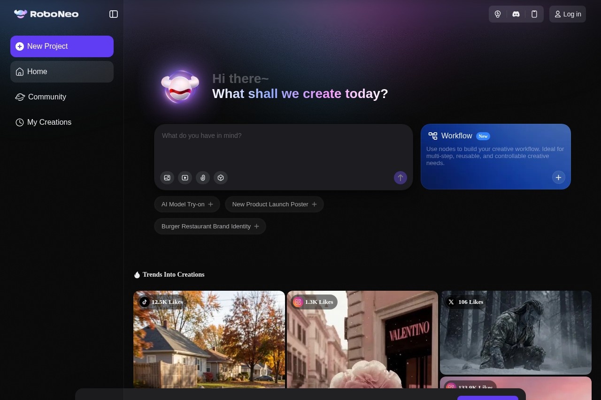
Task: Click the lightbulb icon in top bar
Action: click(x=498, y=14)
